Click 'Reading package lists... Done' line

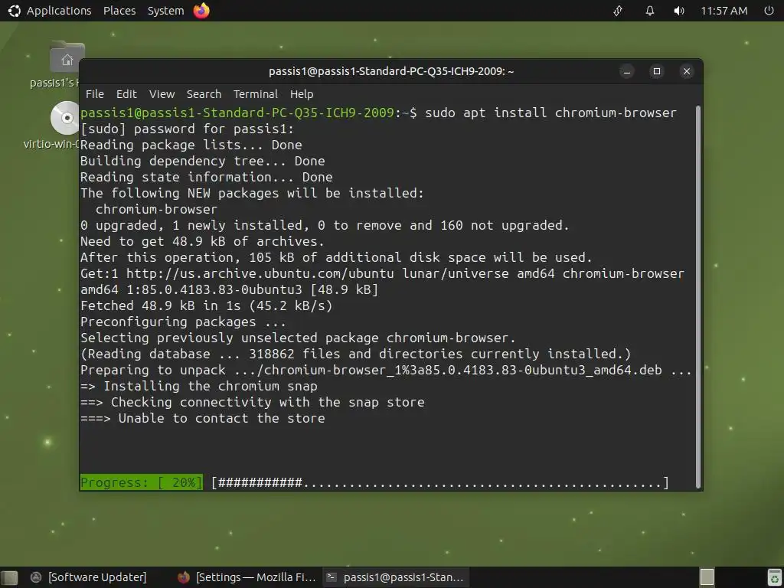pyautogui.click(x=191, y=145)
